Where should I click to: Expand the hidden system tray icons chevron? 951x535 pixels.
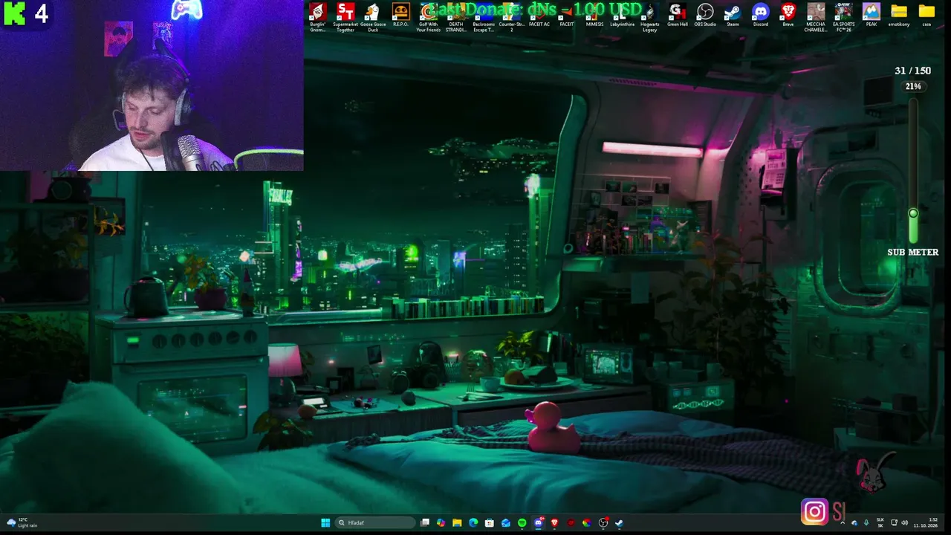point(843,523)
